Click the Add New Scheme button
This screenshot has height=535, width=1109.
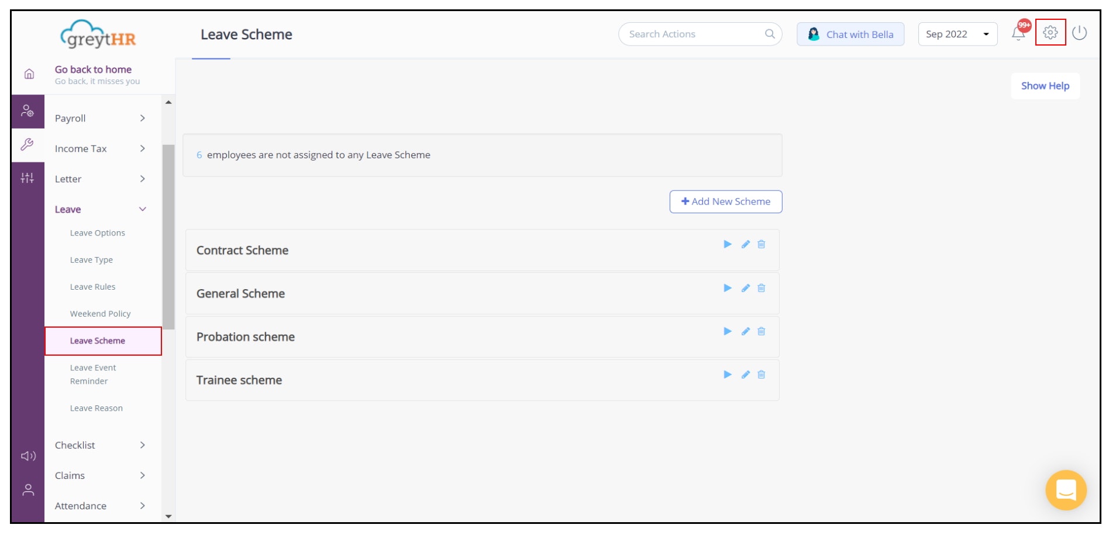(725, 202)
